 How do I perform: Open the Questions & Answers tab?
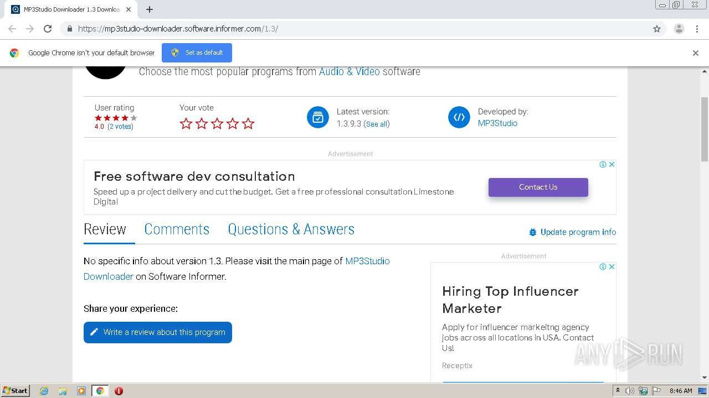291,229
